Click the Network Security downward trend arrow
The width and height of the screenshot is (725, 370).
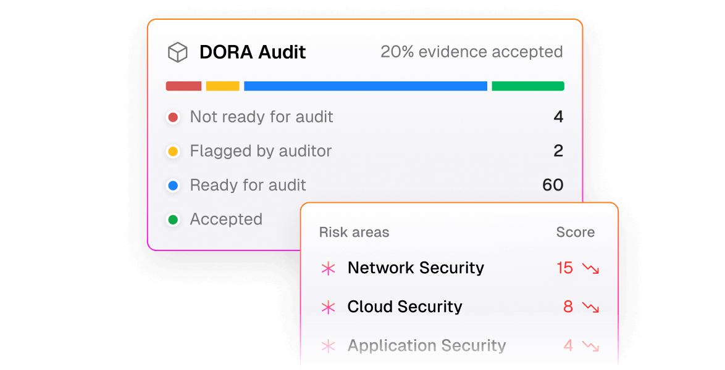coord(590,268)
